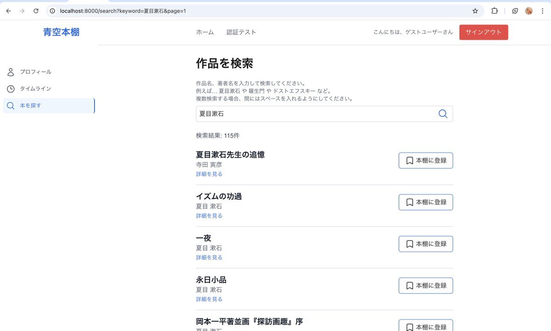Click the profile person icon in sidebar

click(11, 72)
